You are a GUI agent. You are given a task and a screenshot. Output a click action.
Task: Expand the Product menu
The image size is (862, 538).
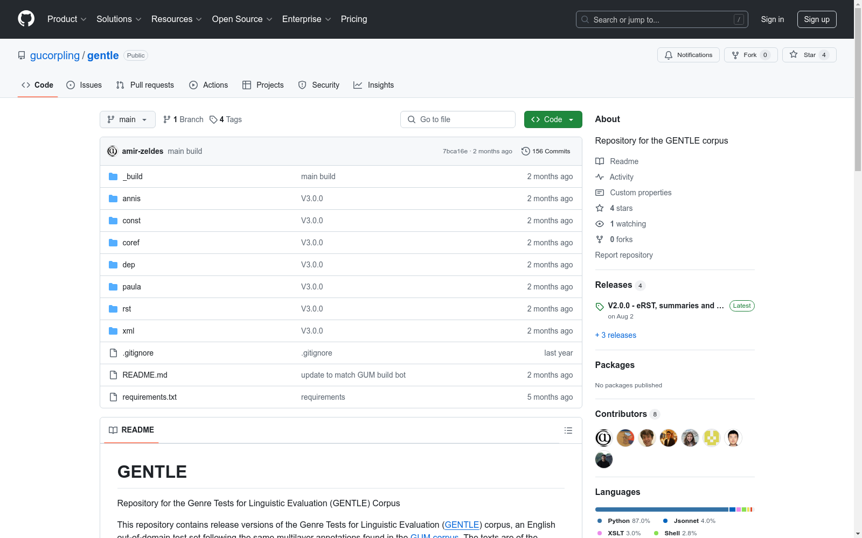tap(67, 19)
